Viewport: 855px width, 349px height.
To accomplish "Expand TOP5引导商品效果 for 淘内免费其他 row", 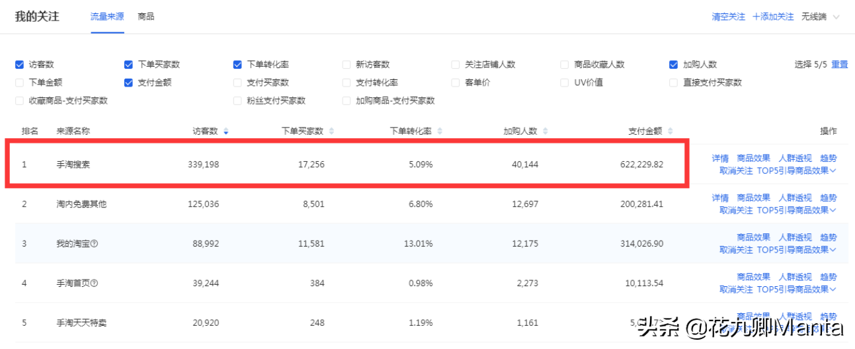I will pyautogui.click(x=797, y=210).
